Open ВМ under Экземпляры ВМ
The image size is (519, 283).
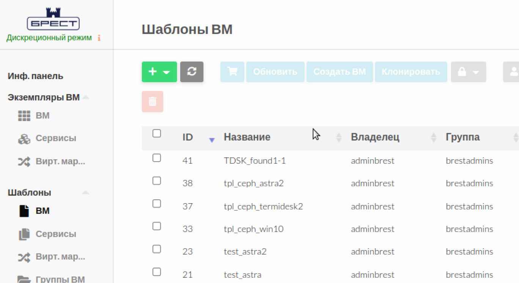coord(42,116)
